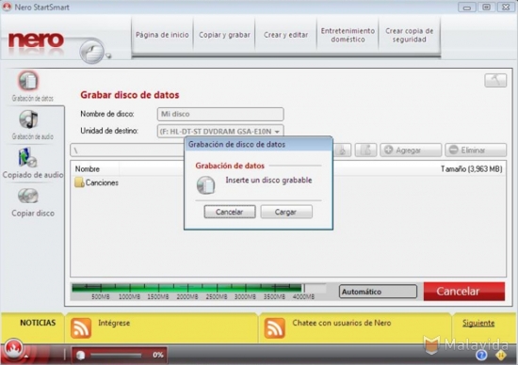Click the yellow update diamond icon
This screenshot has height=365, width=518.
[x=501, y=355]
